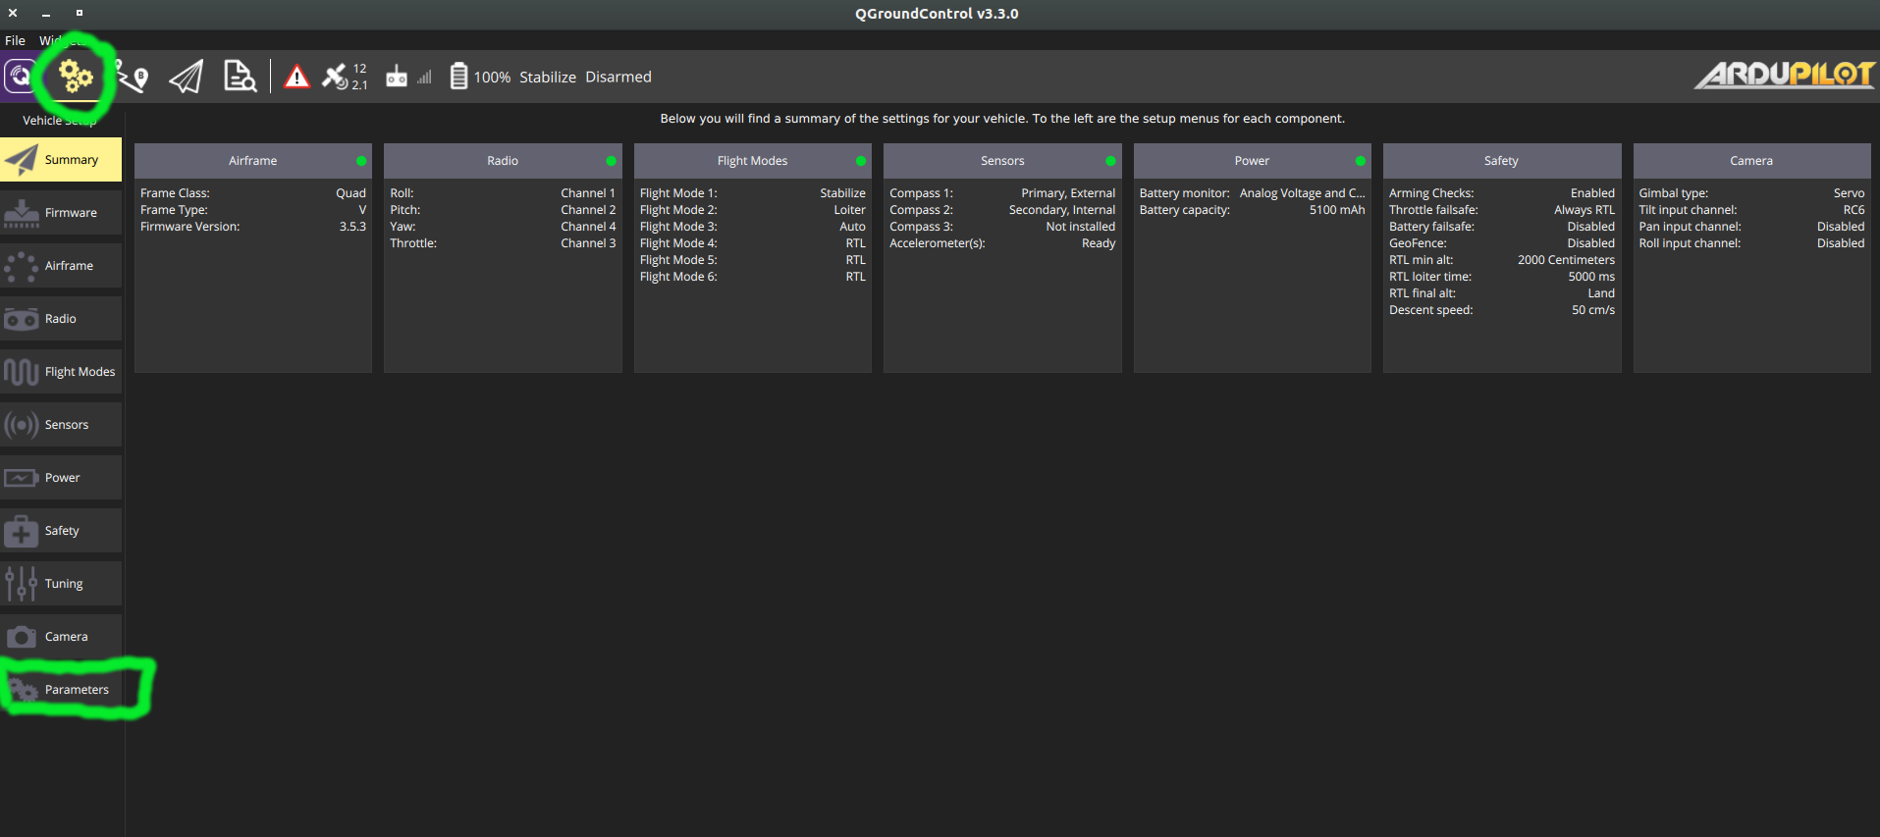The image size is (1880, 837).
Task: Click the signal strength bars icon
Action: 424,77
